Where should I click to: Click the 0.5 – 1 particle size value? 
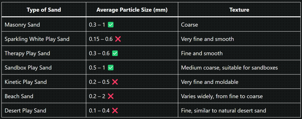(x=97, y=68)
